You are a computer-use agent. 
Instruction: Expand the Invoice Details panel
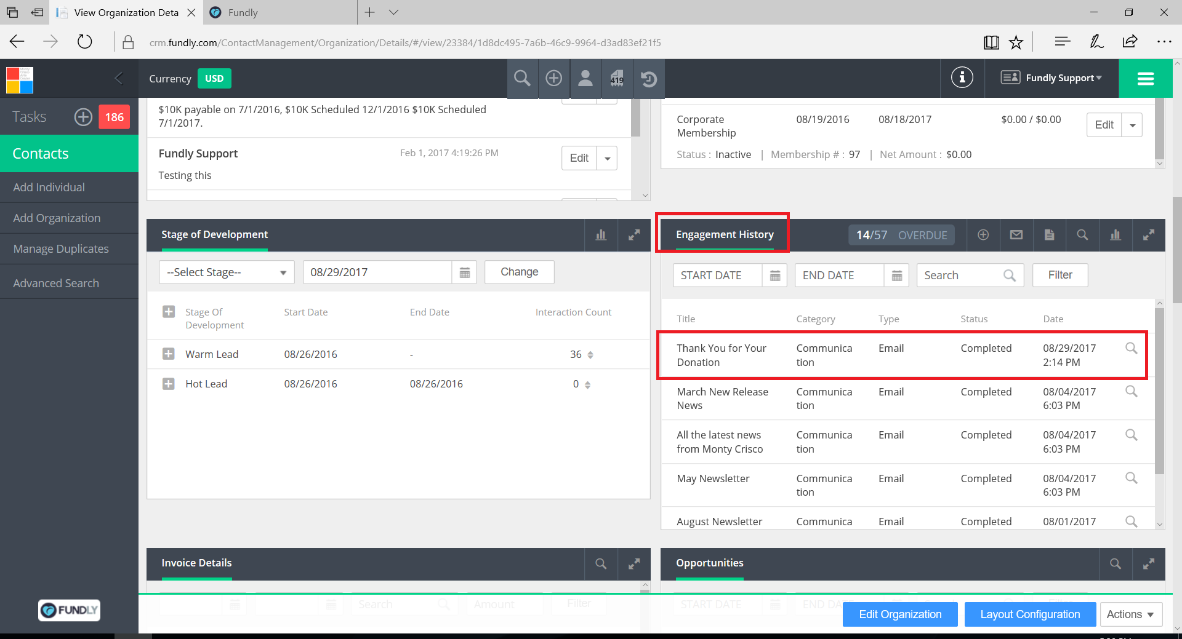(x=634, y=563)
